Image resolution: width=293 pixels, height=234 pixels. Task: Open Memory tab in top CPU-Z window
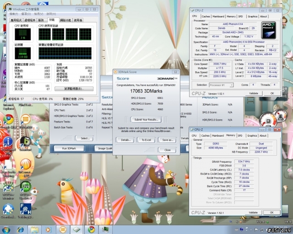click(x=231, y=16)
